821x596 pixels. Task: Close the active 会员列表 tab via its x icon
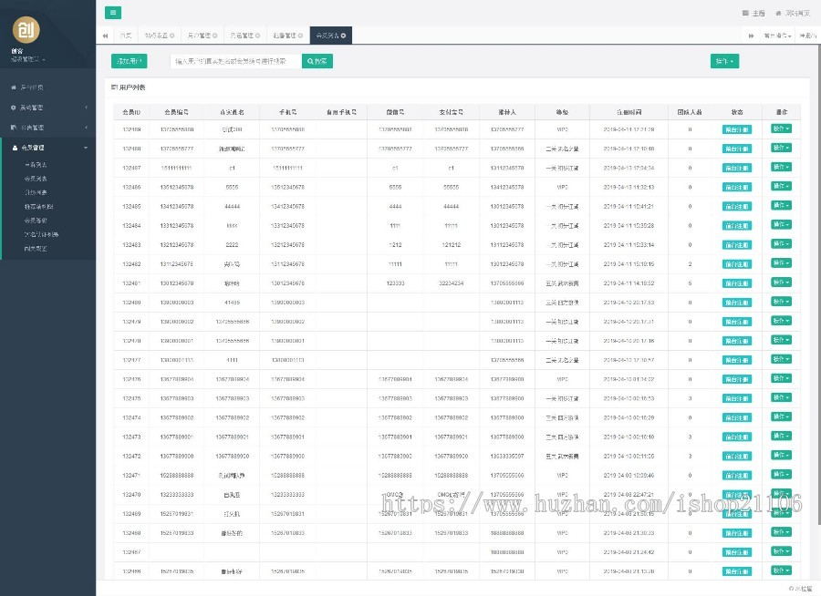[344, 36]
